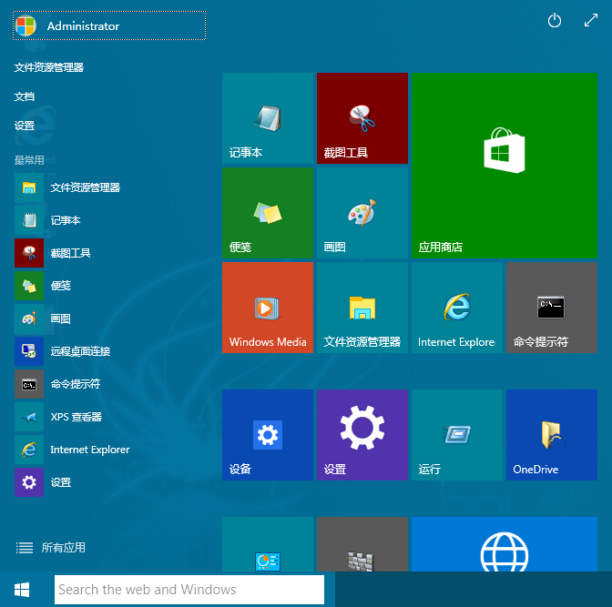The height and width of the screenshot is (607, 612).
Task: Launch the Windows Media Player tile
Action: click(267, 307)
